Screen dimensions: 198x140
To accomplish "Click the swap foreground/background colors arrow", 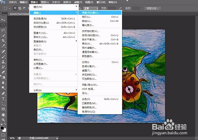I will pyautogui.click(x=5, y=124).
